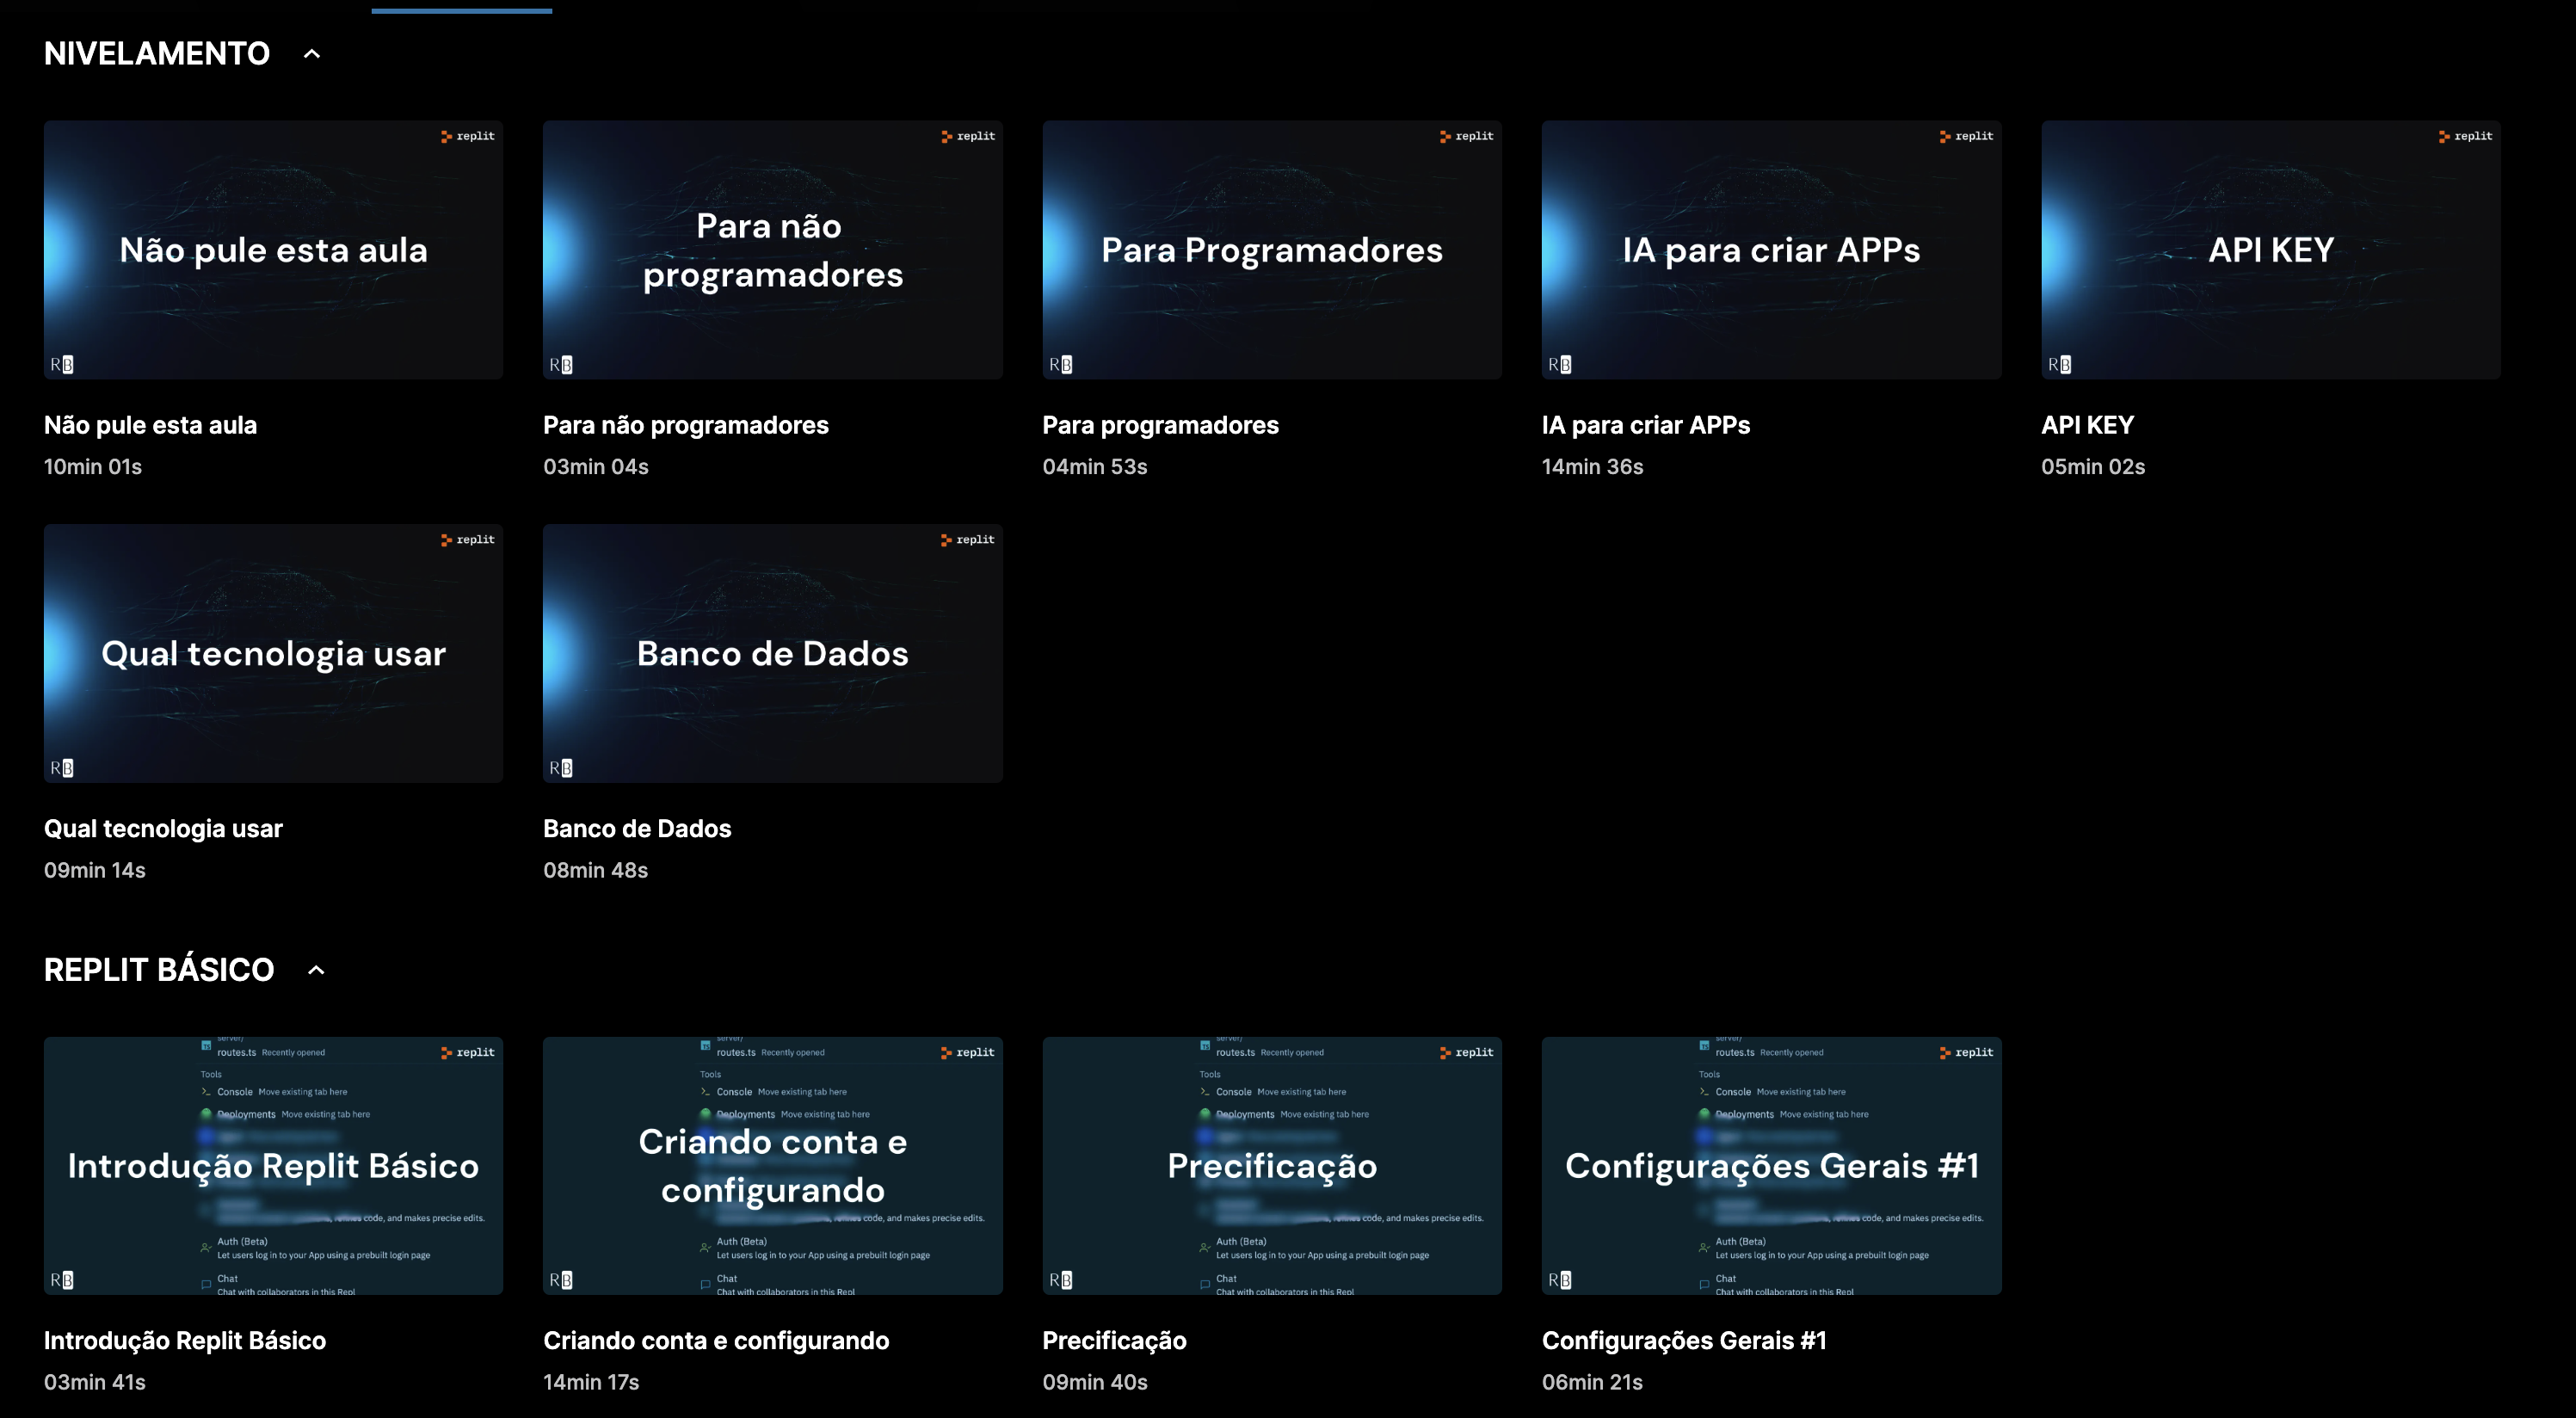The height and width of the screenshot is (1418, 2576).
Task: Click the '03min 41s' duration text
Action: click(95, 1383)
